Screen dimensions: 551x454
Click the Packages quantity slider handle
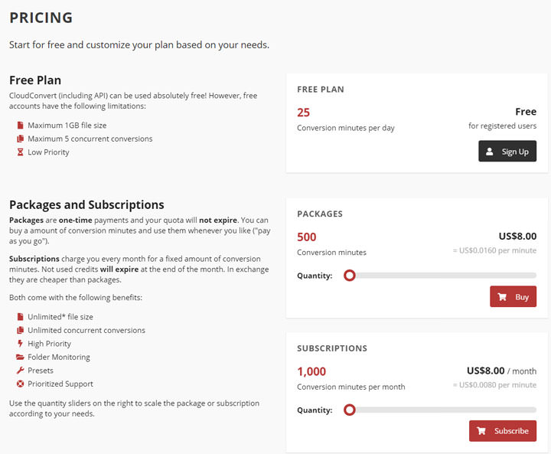tap(350, 276)
